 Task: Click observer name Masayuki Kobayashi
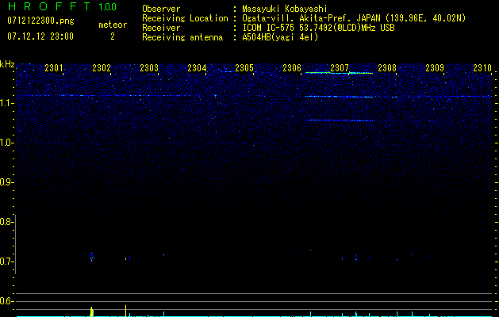285,9
